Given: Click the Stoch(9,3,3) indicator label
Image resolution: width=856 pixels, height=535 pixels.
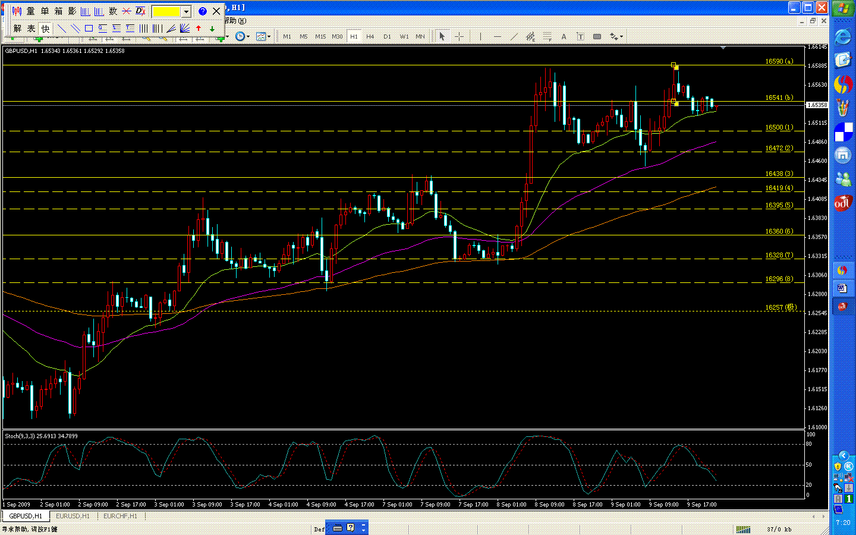Looking at the screenshot, I should 41,436.
